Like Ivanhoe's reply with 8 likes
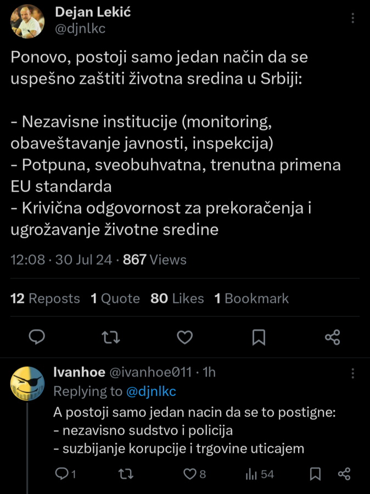The image size is (370, 494). (190, 474)
